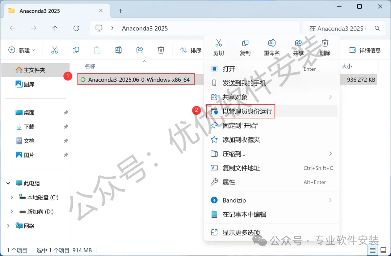This screenshot has height=256, width=391.
Task: Click the 名称 (Name) column header
Action: point(90,66)
